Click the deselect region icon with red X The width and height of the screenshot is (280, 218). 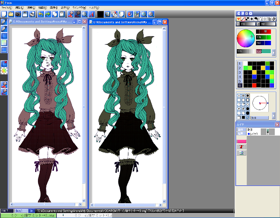pos(4,64)
